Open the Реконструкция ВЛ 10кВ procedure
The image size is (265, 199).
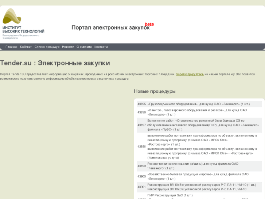(202, 187)
